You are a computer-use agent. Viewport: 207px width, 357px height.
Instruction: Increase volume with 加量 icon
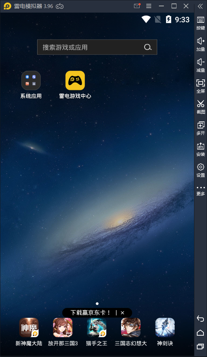(x=201, y=44)
